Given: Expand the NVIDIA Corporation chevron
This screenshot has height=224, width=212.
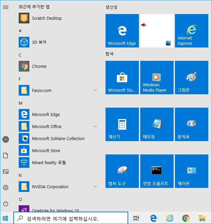Looking at the screenshot, I should (95, 187).
